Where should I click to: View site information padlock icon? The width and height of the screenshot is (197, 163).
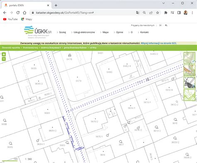33,12
